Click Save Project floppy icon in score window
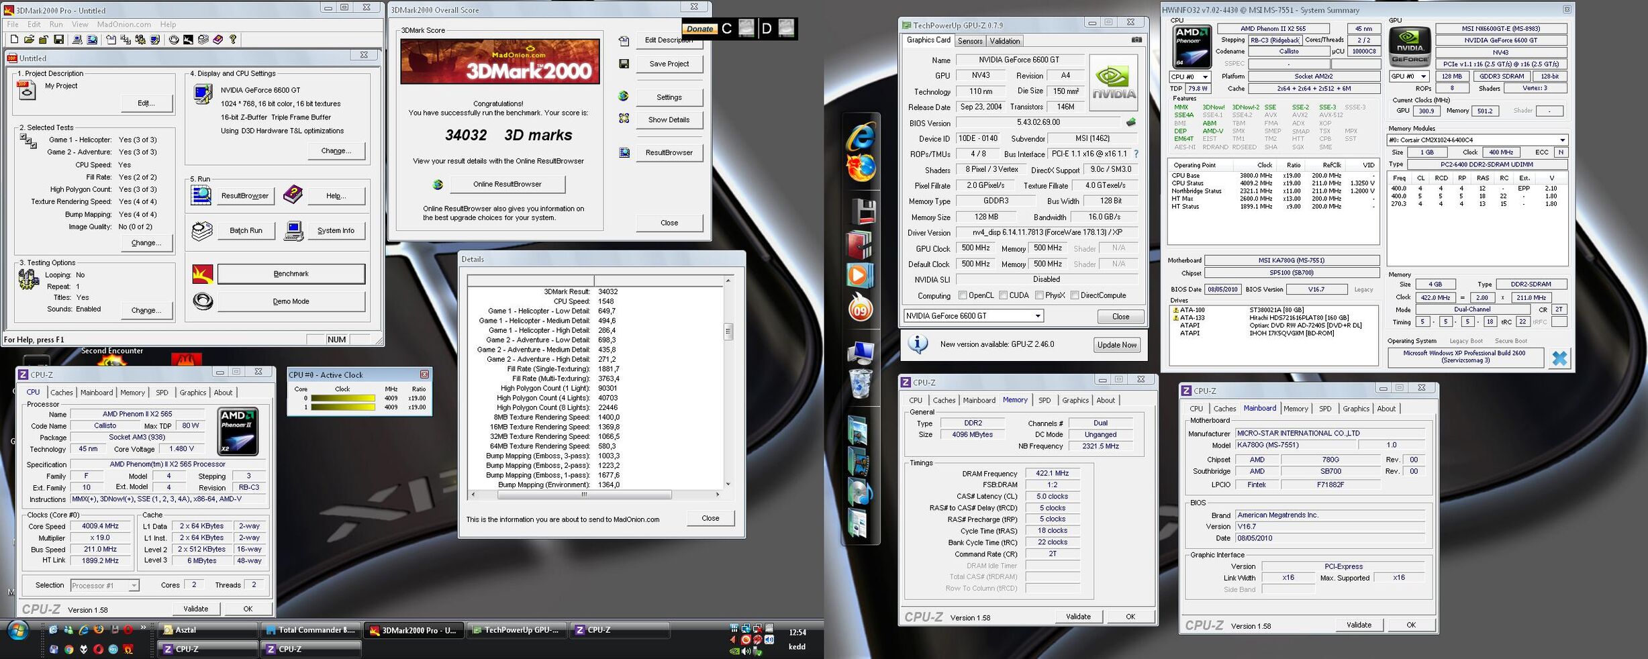This screenshot has width=1648, height=659. point(624,64)
